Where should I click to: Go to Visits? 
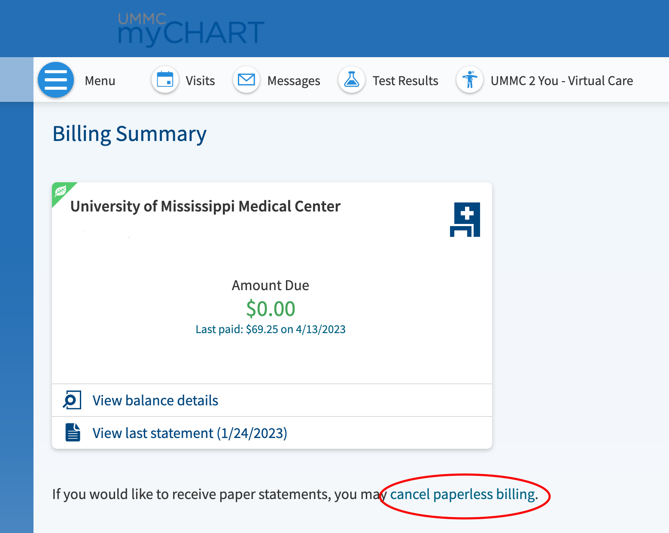tap(201, 81)
